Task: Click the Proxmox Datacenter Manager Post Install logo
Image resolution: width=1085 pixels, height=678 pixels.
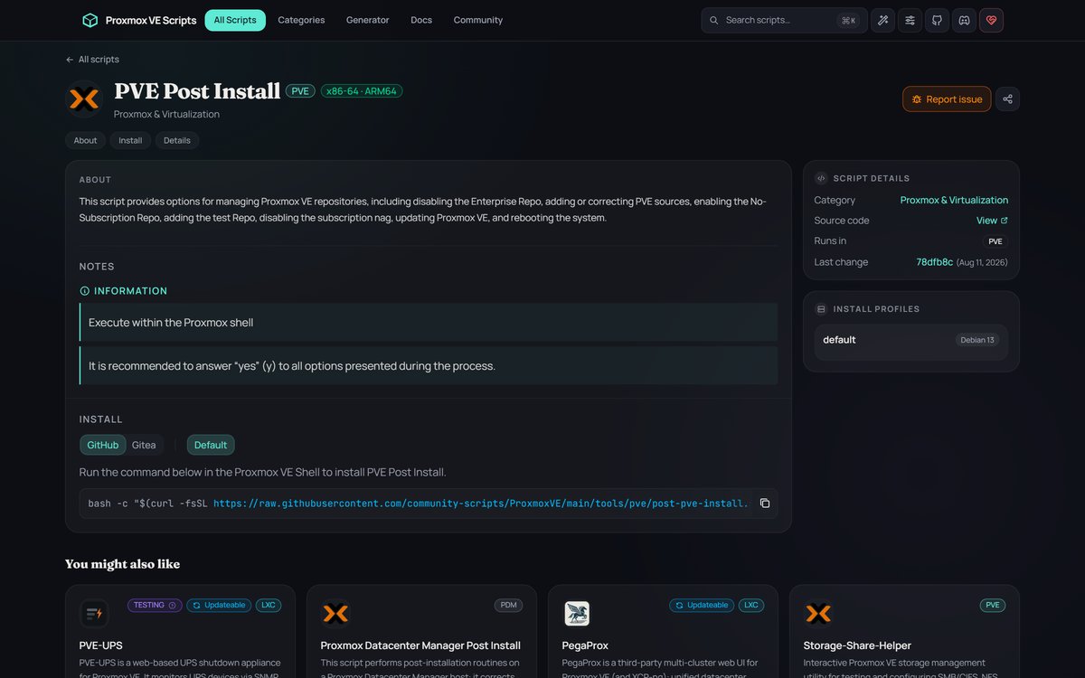Action: [335, 614]
